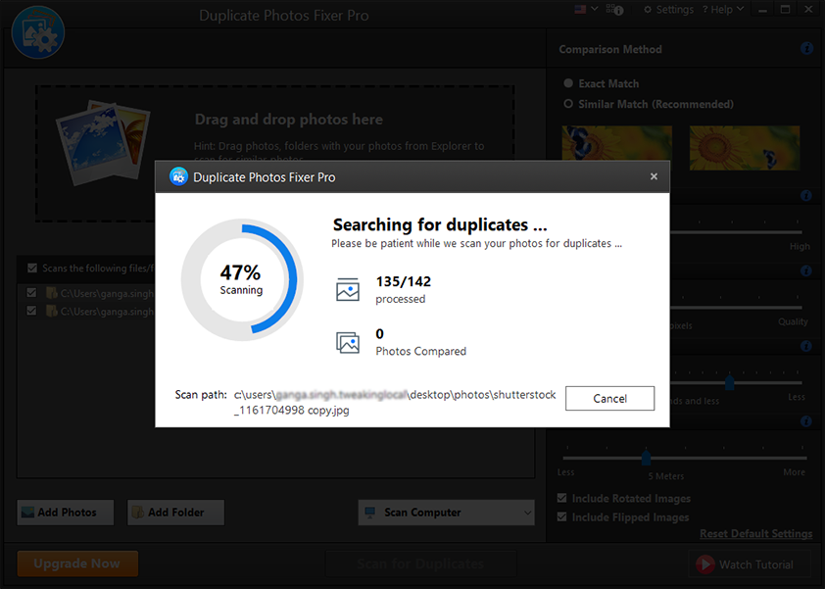
Task: Click the US flag language icon
Action: pos(580,10)
